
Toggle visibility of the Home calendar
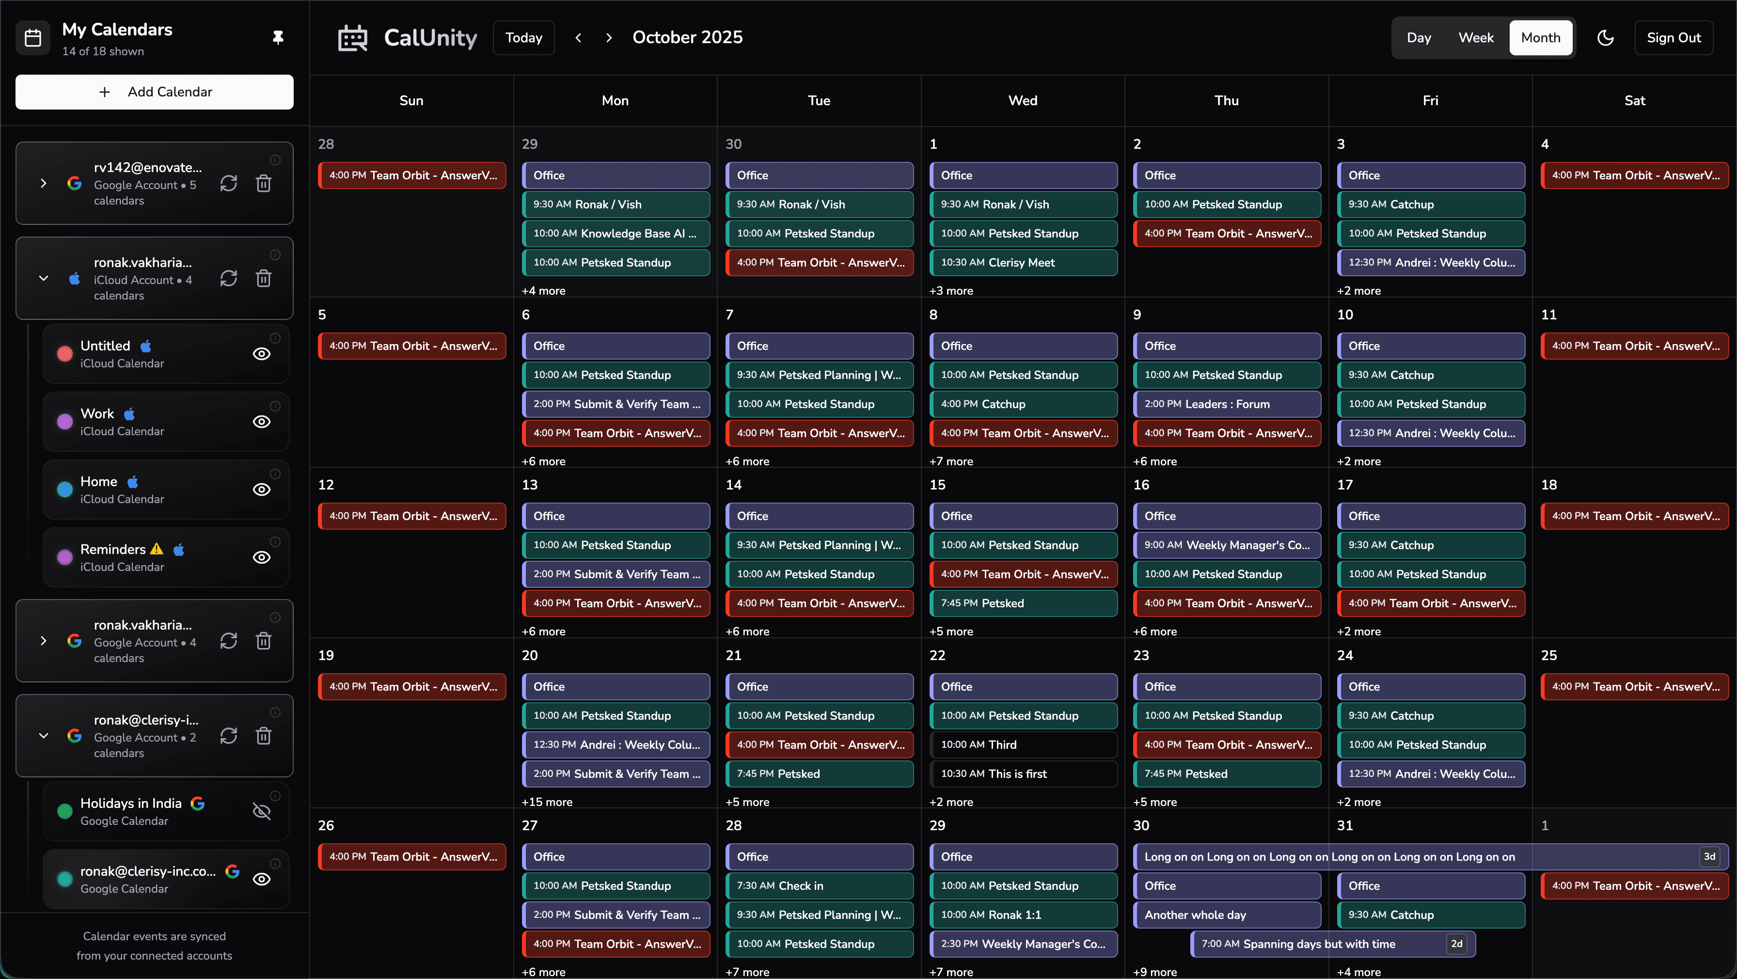[x=262, y=489]
